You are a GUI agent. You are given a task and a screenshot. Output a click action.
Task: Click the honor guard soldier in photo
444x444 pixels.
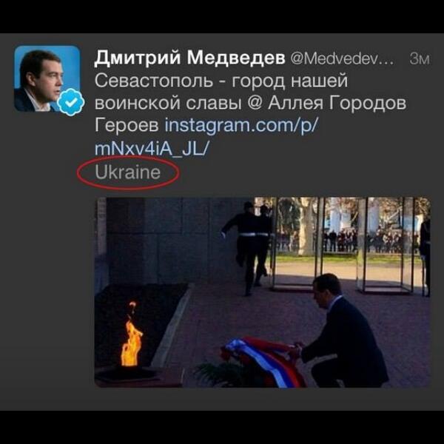(x=248, y=248)
